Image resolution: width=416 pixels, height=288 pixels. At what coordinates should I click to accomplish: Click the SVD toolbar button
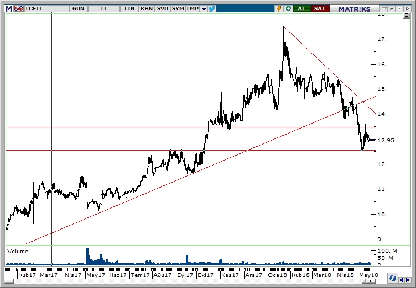(x=163, y=9)
